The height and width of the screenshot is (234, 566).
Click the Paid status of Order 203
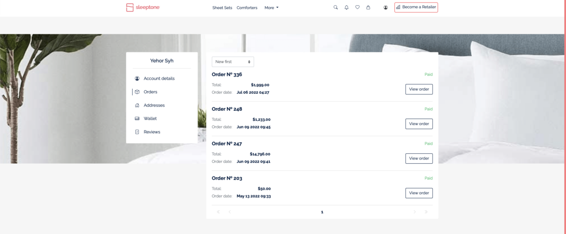[x=428, y=178]
